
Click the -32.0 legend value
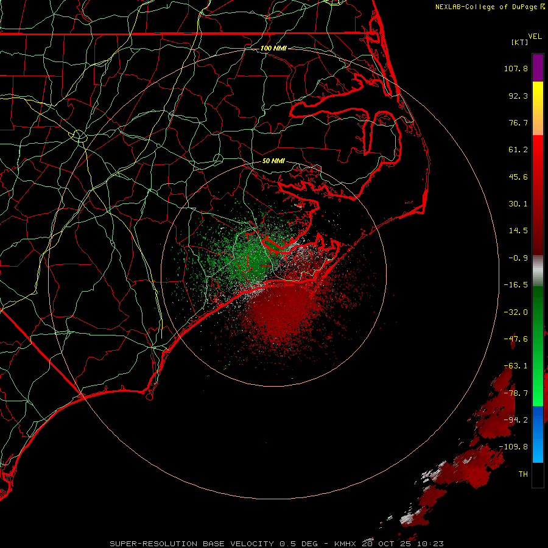[x=516, y=312]
